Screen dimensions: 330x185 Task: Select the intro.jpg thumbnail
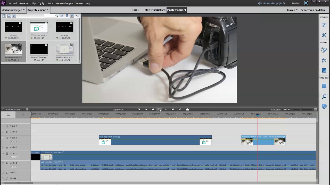(x=13, y=27)
